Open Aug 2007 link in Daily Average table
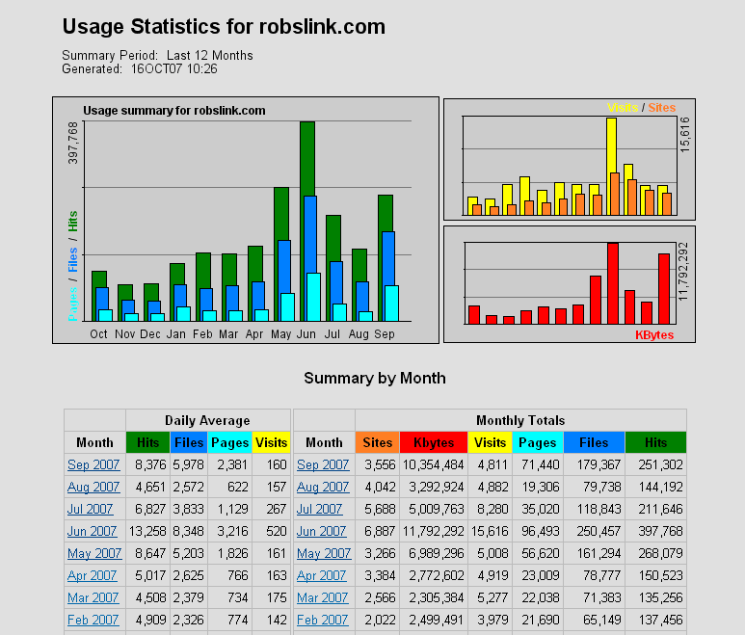Viewport: 745px width, 635px height. click(x=93, y=487)
